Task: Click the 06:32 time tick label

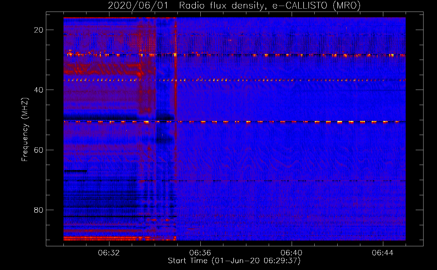Action: (x=109, y=253)
